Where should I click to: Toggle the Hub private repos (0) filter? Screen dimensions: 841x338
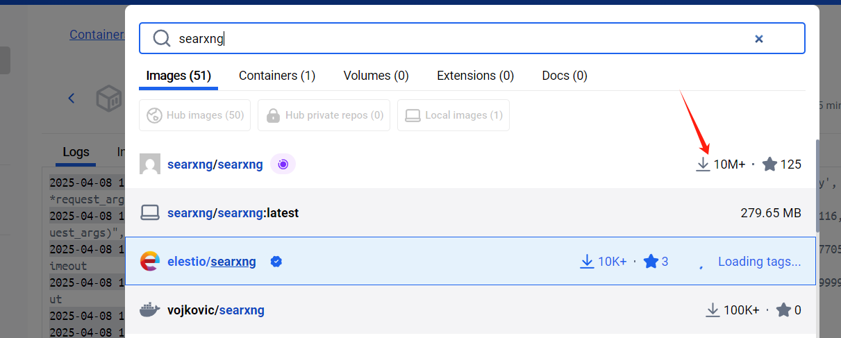(324, 115)
